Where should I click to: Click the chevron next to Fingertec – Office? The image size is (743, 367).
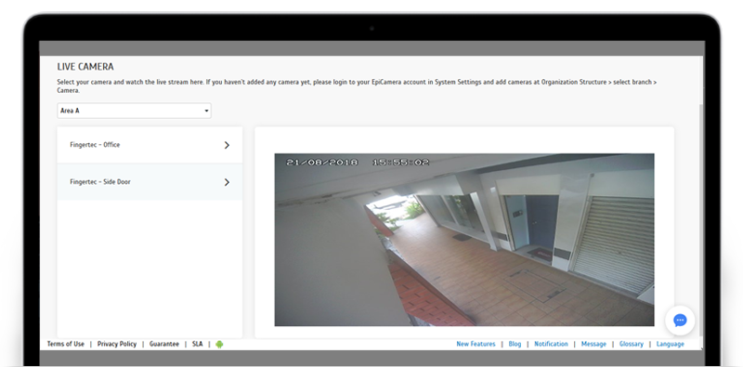tap(227, 145)
